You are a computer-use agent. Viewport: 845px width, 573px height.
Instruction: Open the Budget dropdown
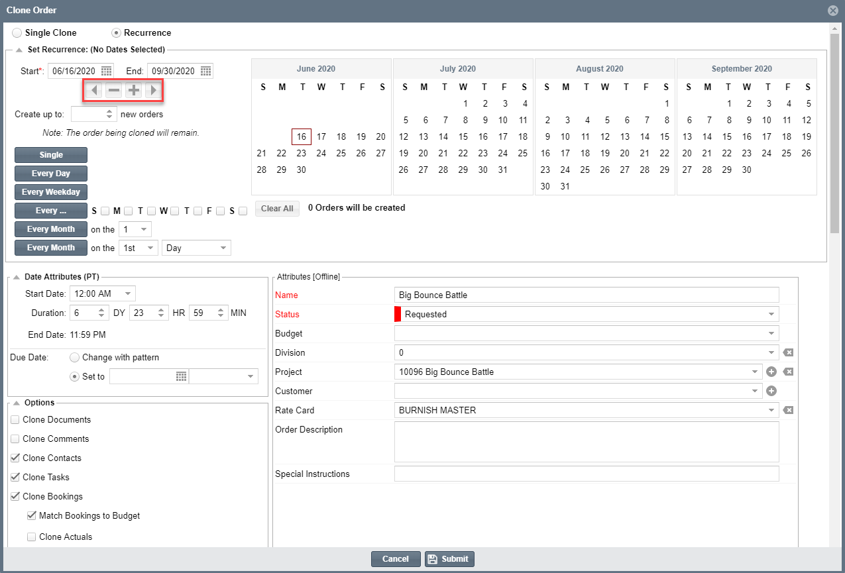pos(771,334)
